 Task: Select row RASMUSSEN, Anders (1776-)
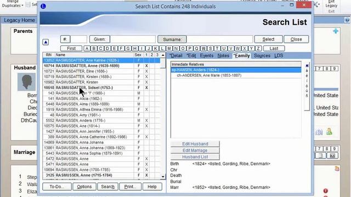pos(101,120)
